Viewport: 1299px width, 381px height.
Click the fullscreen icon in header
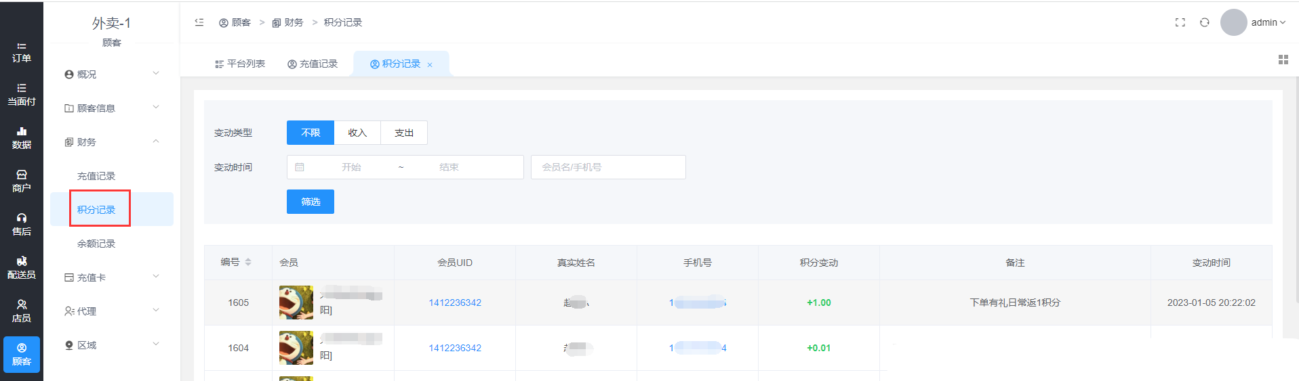(x=1180, y=22)
